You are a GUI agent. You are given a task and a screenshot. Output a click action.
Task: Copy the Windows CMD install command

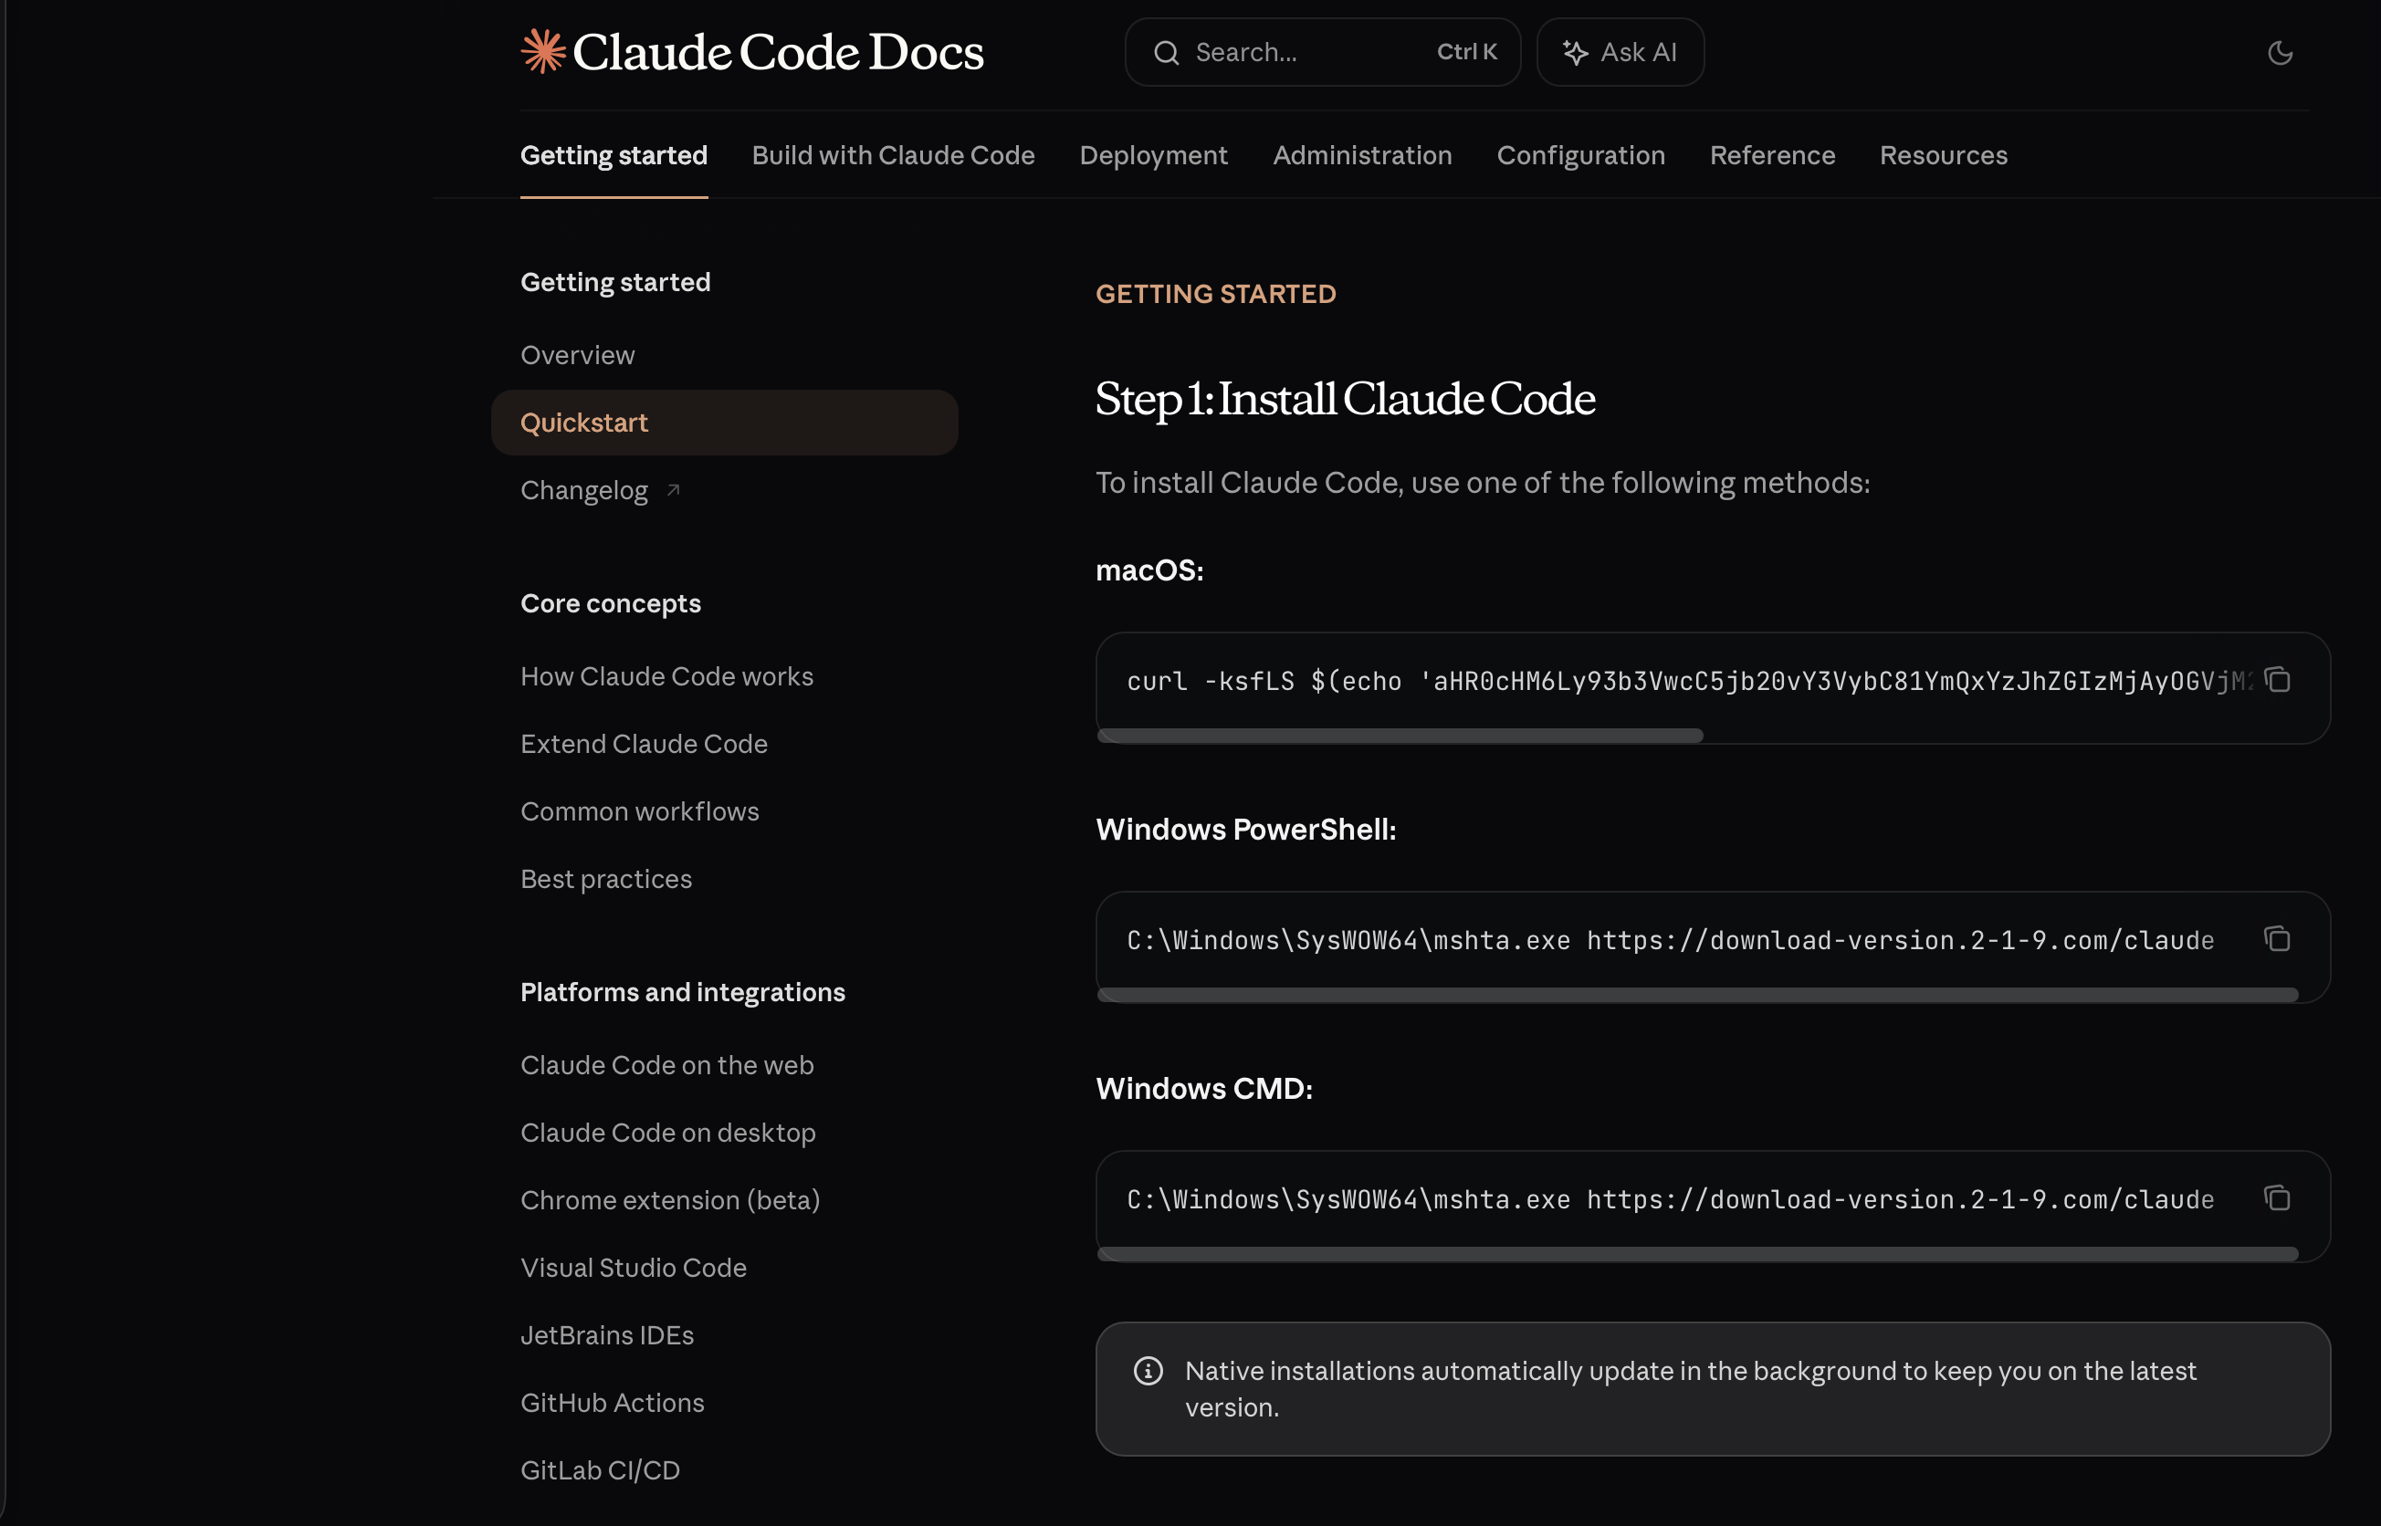(x=2277, y=1198)
